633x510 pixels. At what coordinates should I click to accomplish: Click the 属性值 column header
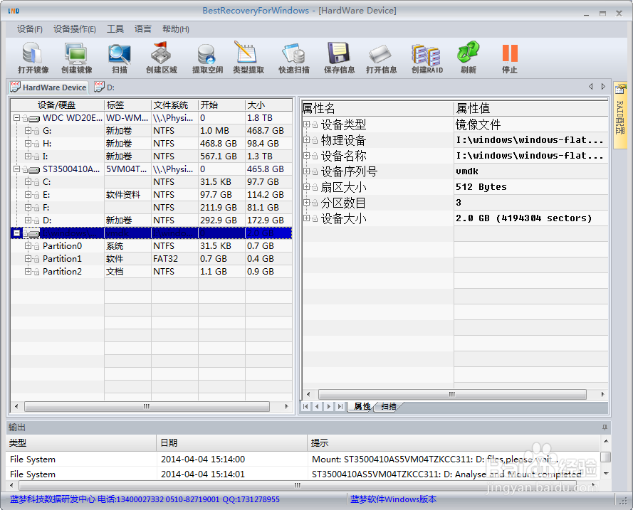[531, 108]
